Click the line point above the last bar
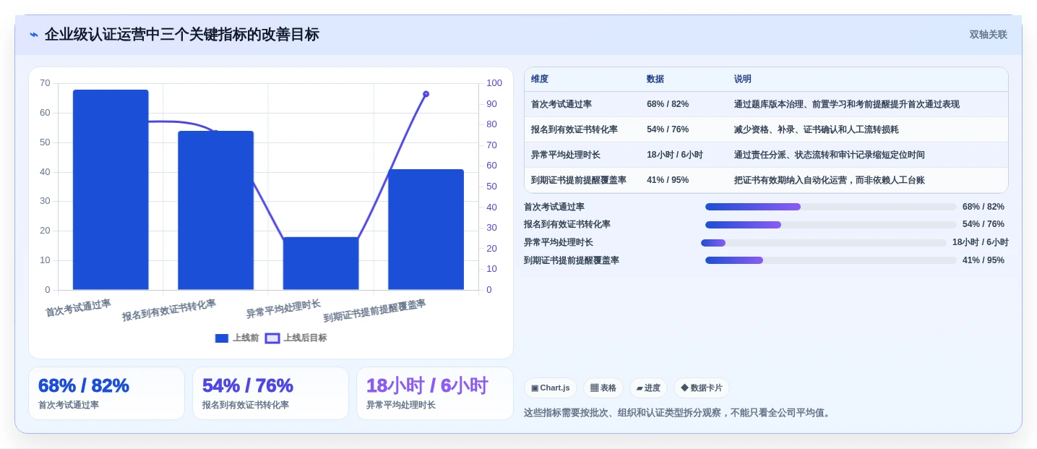 426,94
